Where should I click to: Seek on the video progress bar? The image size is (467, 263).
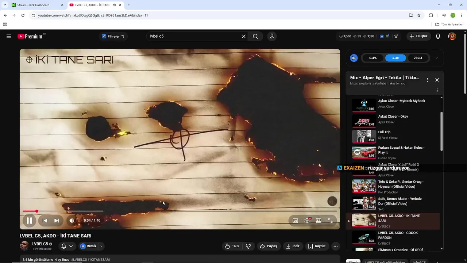[x=180, y=211]
